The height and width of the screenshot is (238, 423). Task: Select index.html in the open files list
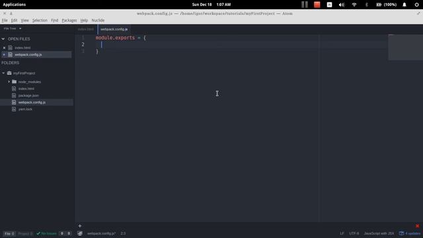tap(22, 48)
